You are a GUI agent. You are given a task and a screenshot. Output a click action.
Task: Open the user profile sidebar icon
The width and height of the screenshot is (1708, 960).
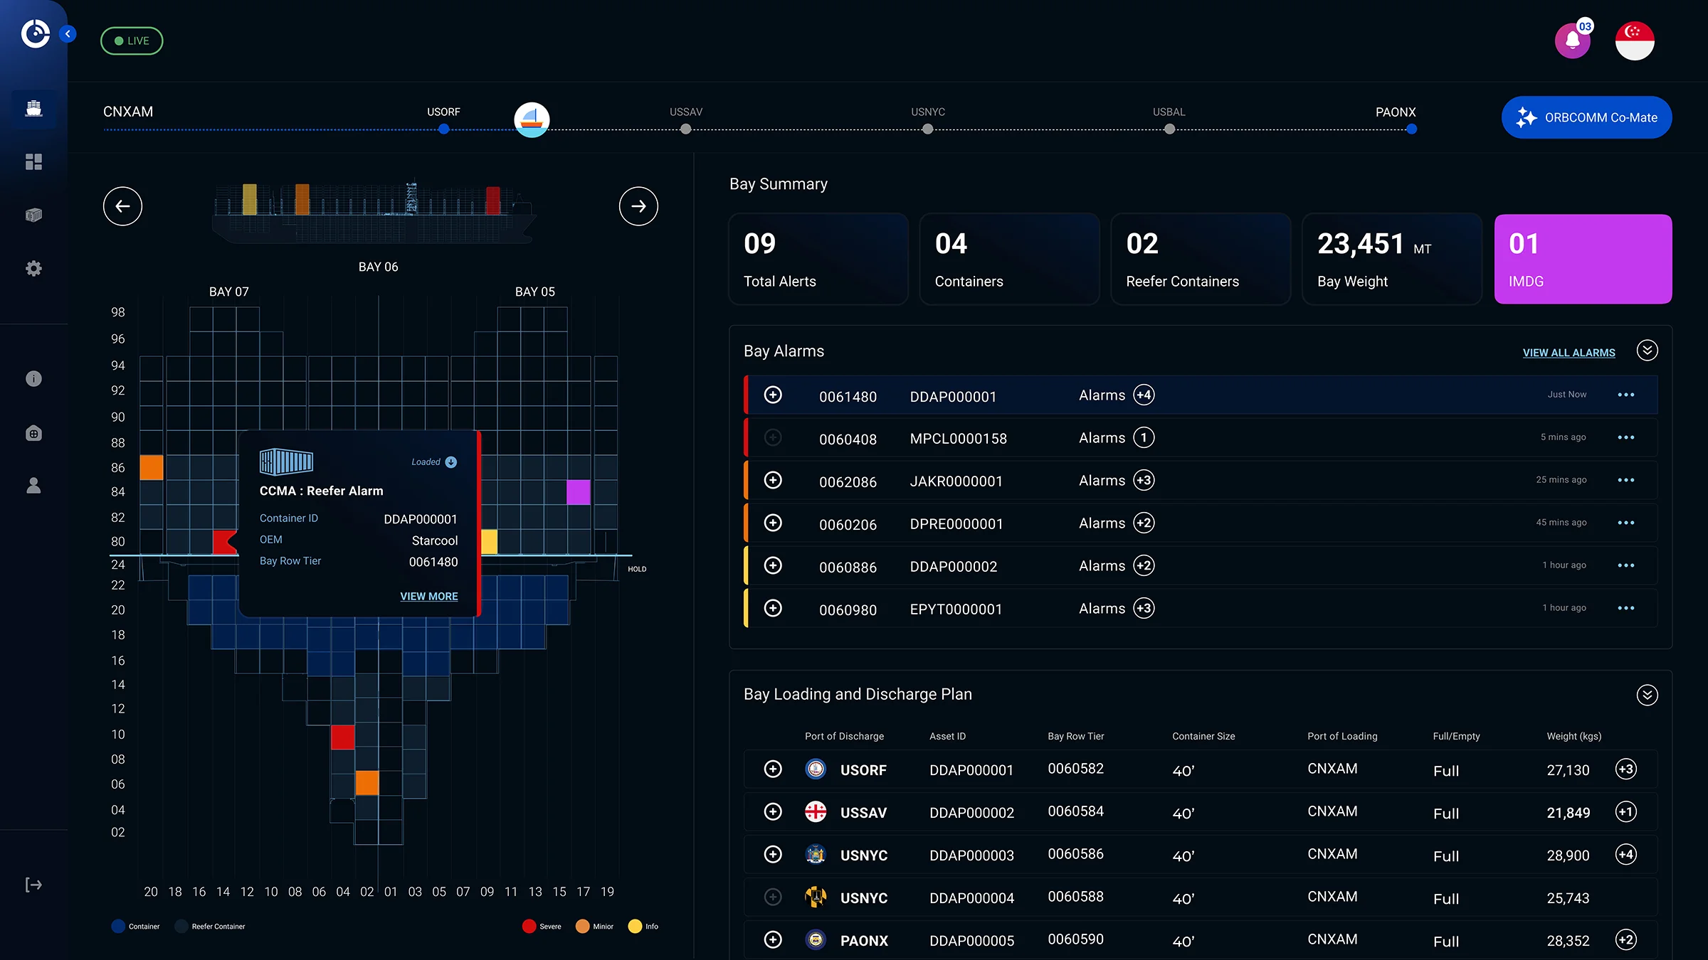click(33, 486)
